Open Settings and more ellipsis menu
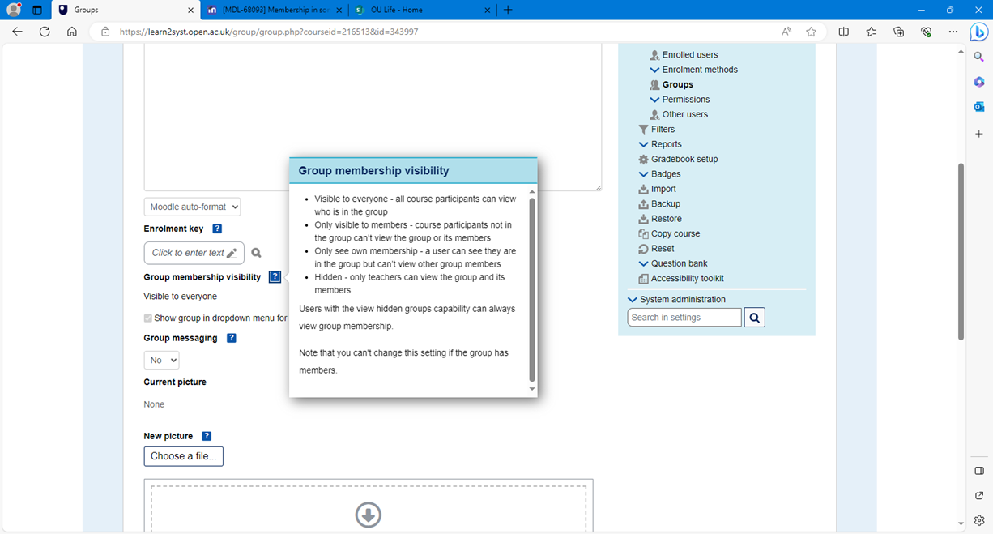993x534 pixels. pos(953,32)
